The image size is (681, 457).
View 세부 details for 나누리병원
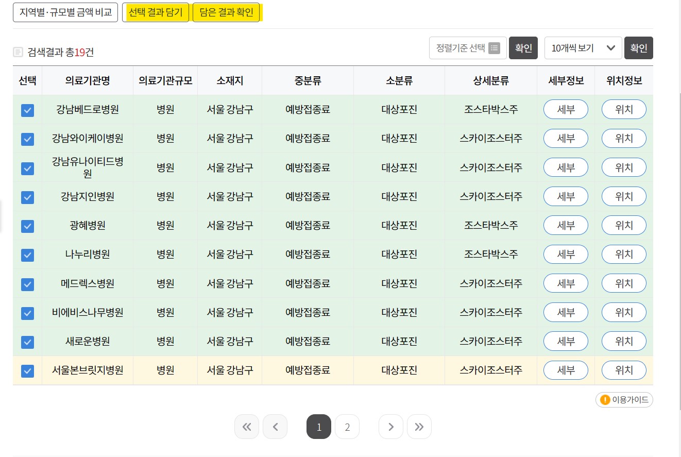coord(566,254)
